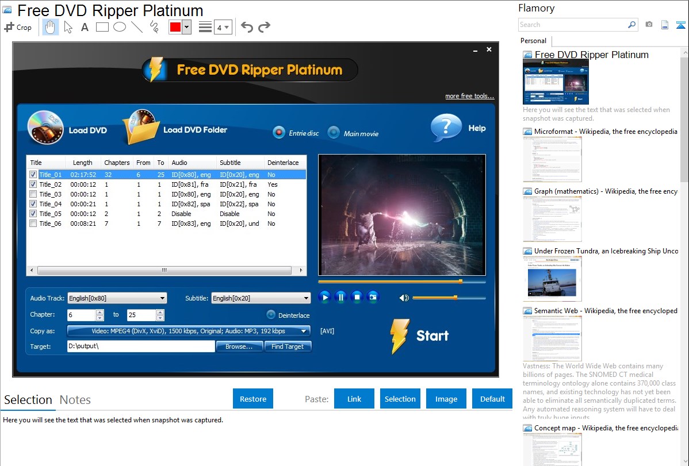Select the Main movie radio option
This screenshot has width=689, height=466.
tap(334, 132)
